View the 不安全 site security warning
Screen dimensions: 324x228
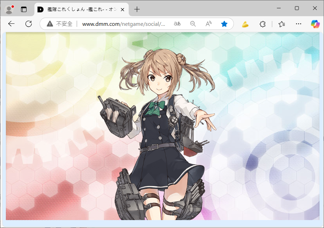tap(60, 24)
